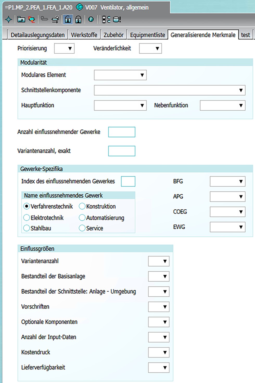Switch to the Detailauslegungsdaten tab
Screen dimensions: 255x383
(x=37, y=35)
